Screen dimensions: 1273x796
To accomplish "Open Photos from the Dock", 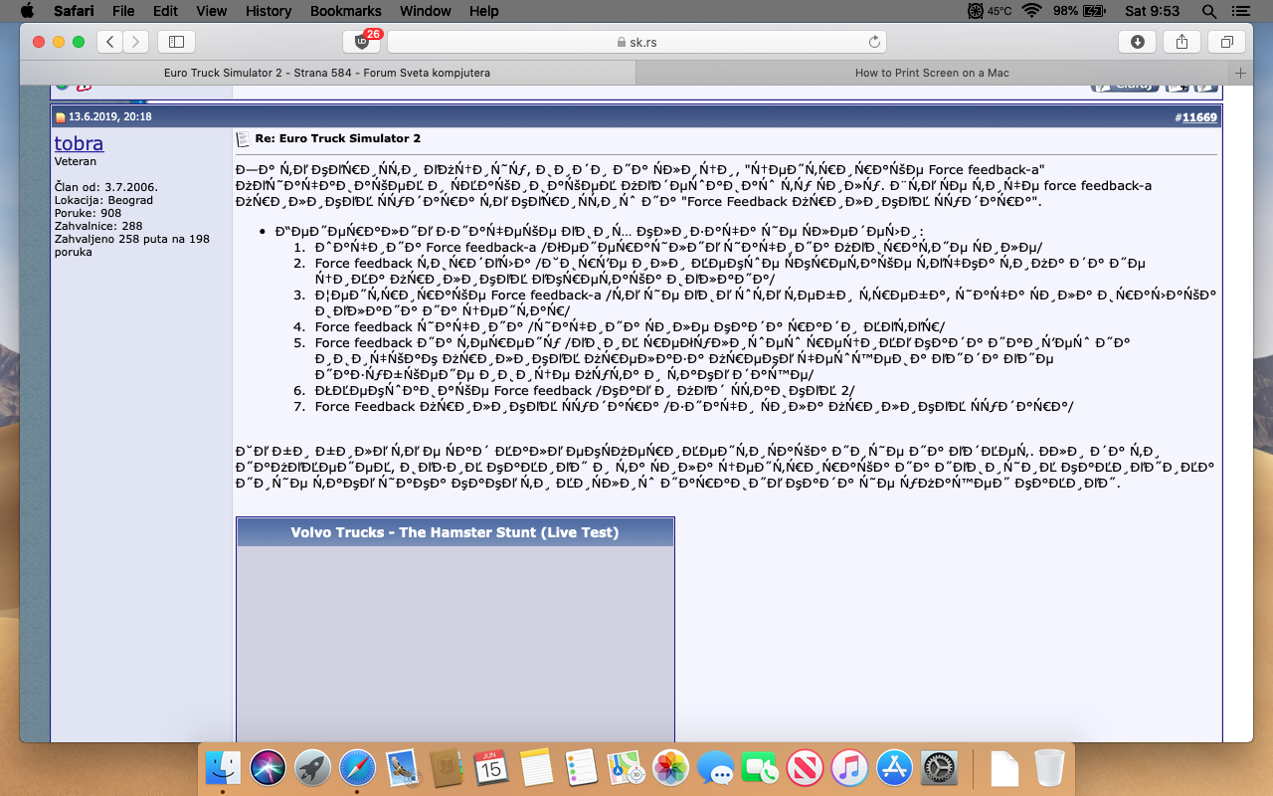I will 671,768.
